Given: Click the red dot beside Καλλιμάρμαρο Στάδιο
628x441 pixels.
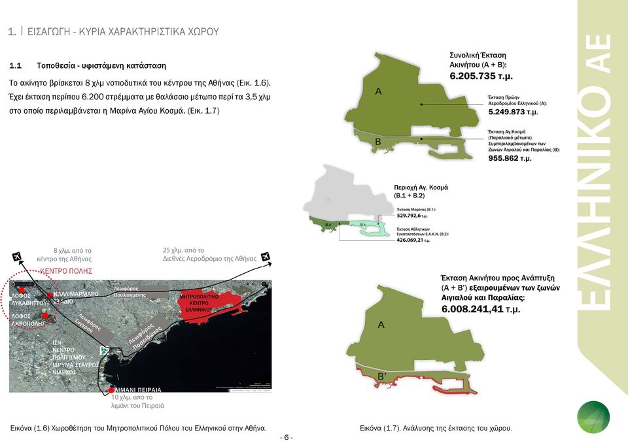Looking at the screenshot, I should click(x=50, y=295).
